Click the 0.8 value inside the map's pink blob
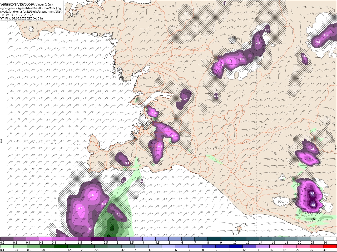337x252 pixels. click(154, 113)
